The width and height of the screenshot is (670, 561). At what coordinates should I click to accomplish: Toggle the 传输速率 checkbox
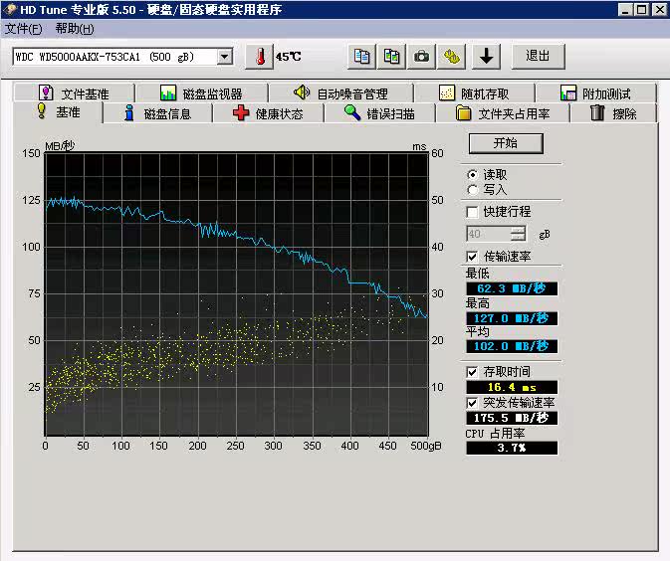click(x=472, y=257)
